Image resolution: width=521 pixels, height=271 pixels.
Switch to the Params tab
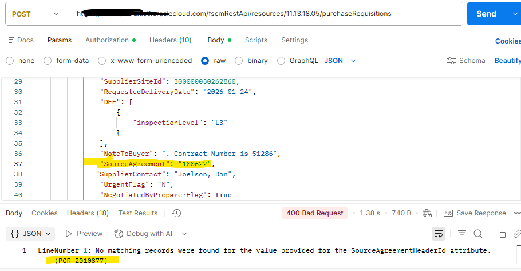coord(60,40)
